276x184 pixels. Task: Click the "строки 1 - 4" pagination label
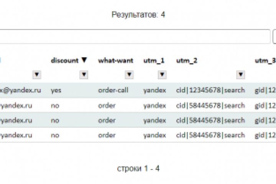138,169
